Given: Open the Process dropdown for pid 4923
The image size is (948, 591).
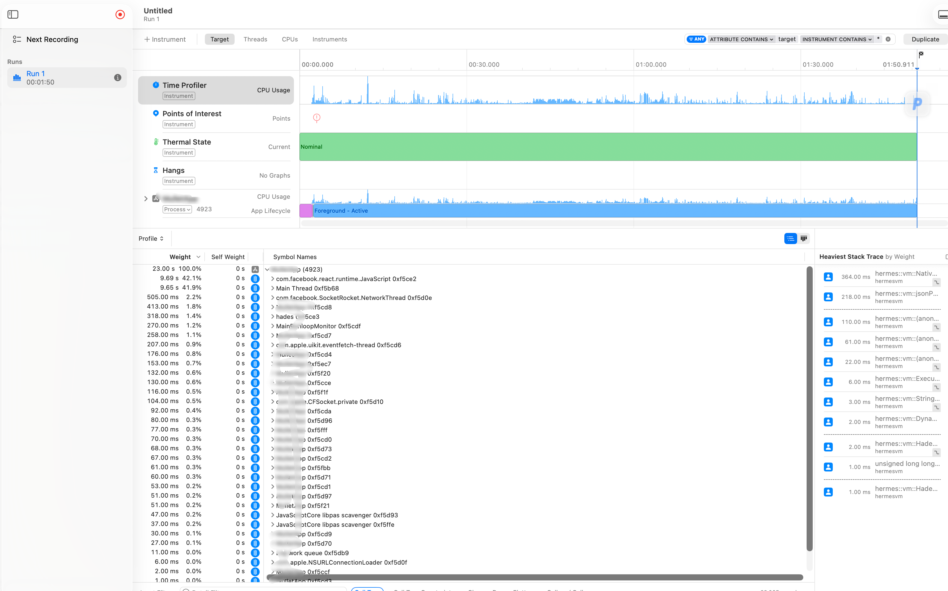Looking at the screenshot, I should tap(177, 210).
